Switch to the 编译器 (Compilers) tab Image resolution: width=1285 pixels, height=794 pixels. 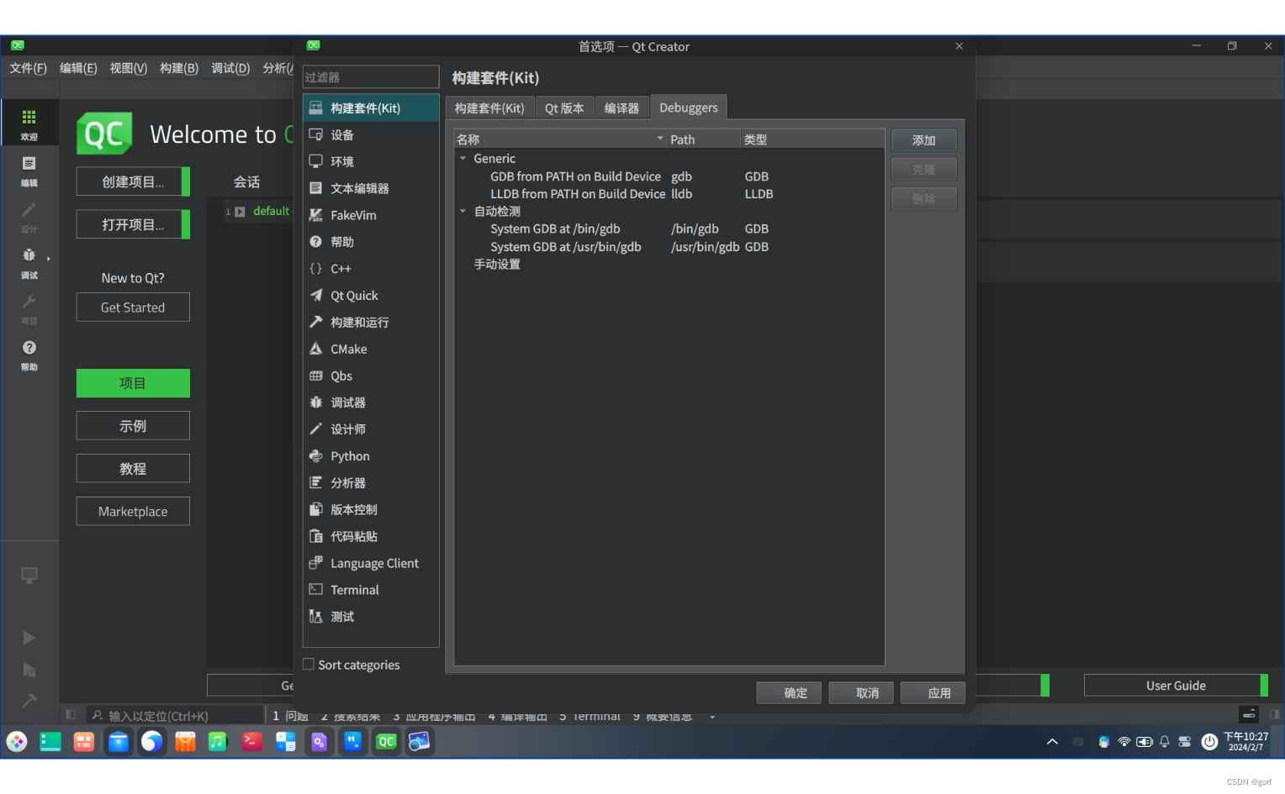point(621,108)
